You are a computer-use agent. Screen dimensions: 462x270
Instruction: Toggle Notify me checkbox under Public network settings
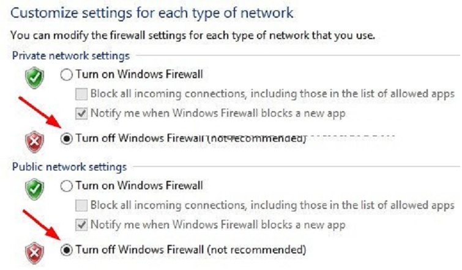[x=81, y=225]
